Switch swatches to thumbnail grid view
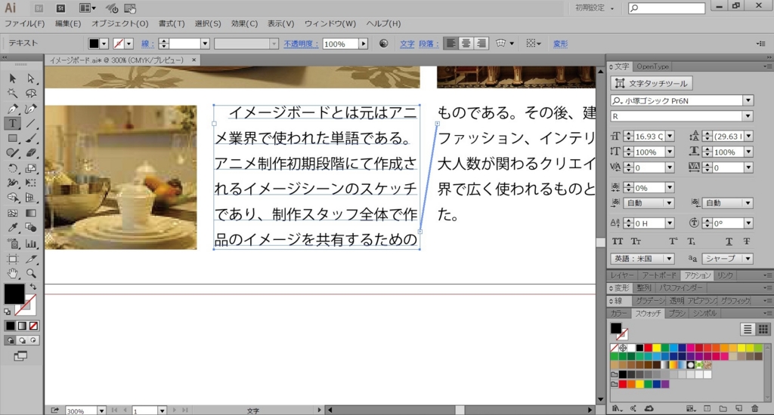This screenshot has width=774, height=415. coord(763,329)
